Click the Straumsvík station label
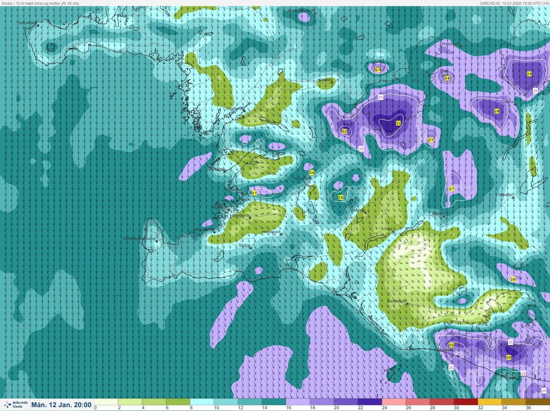The height and width of the screenshot is (411, 550). click(204, 230)
